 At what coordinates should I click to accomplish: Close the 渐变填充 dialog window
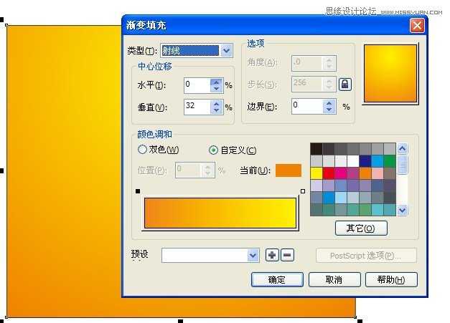click(x=416, y=25)
